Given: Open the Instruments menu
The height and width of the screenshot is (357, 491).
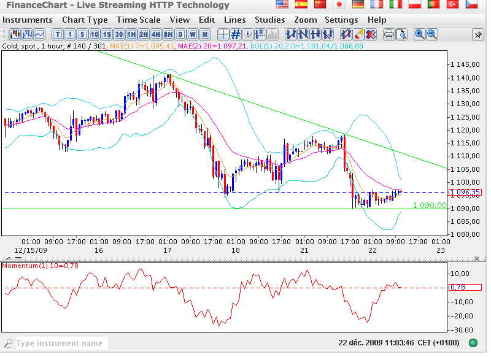Looking at the screenshot, I should (x=28, y=20).
